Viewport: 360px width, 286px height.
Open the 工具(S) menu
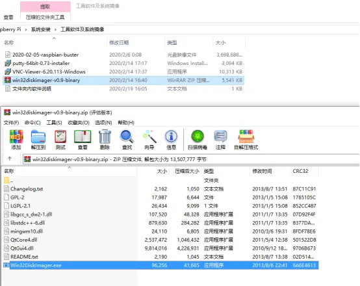(x=54, y=123)
